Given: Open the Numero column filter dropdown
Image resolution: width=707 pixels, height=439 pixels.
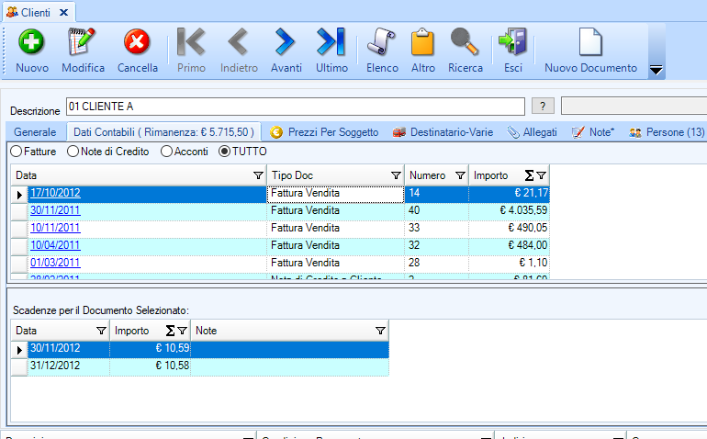Looking at the screenshot, I should pos(460,175).
